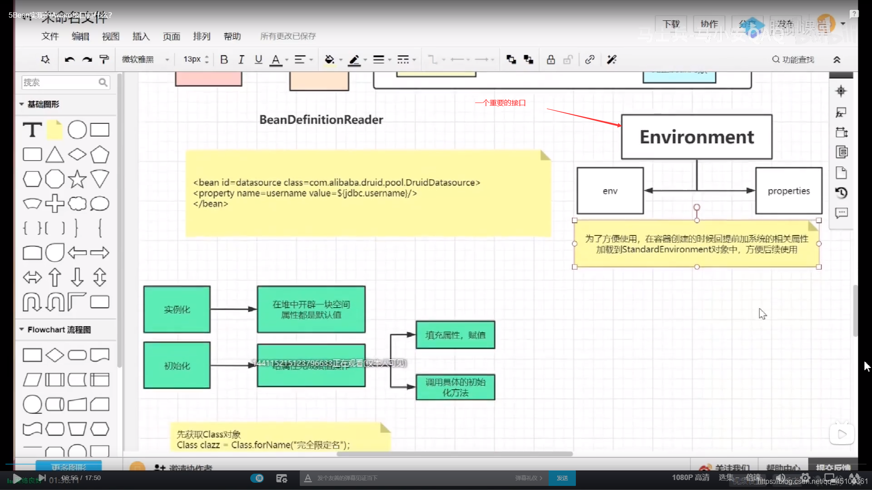Select the pentagon basic shape
The image size is (872, 490).
click(99, 154)
